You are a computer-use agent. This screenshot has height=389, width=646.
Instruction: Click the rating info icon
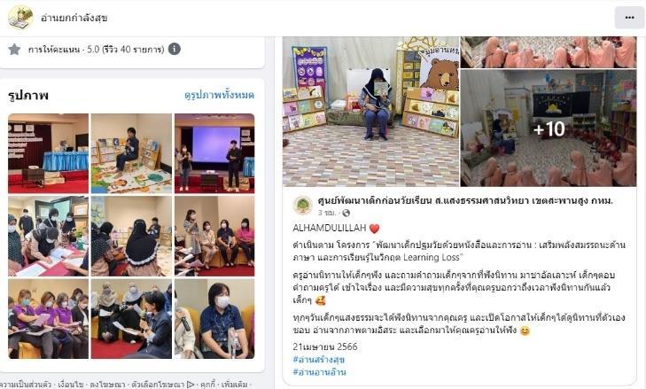(175, 49)
